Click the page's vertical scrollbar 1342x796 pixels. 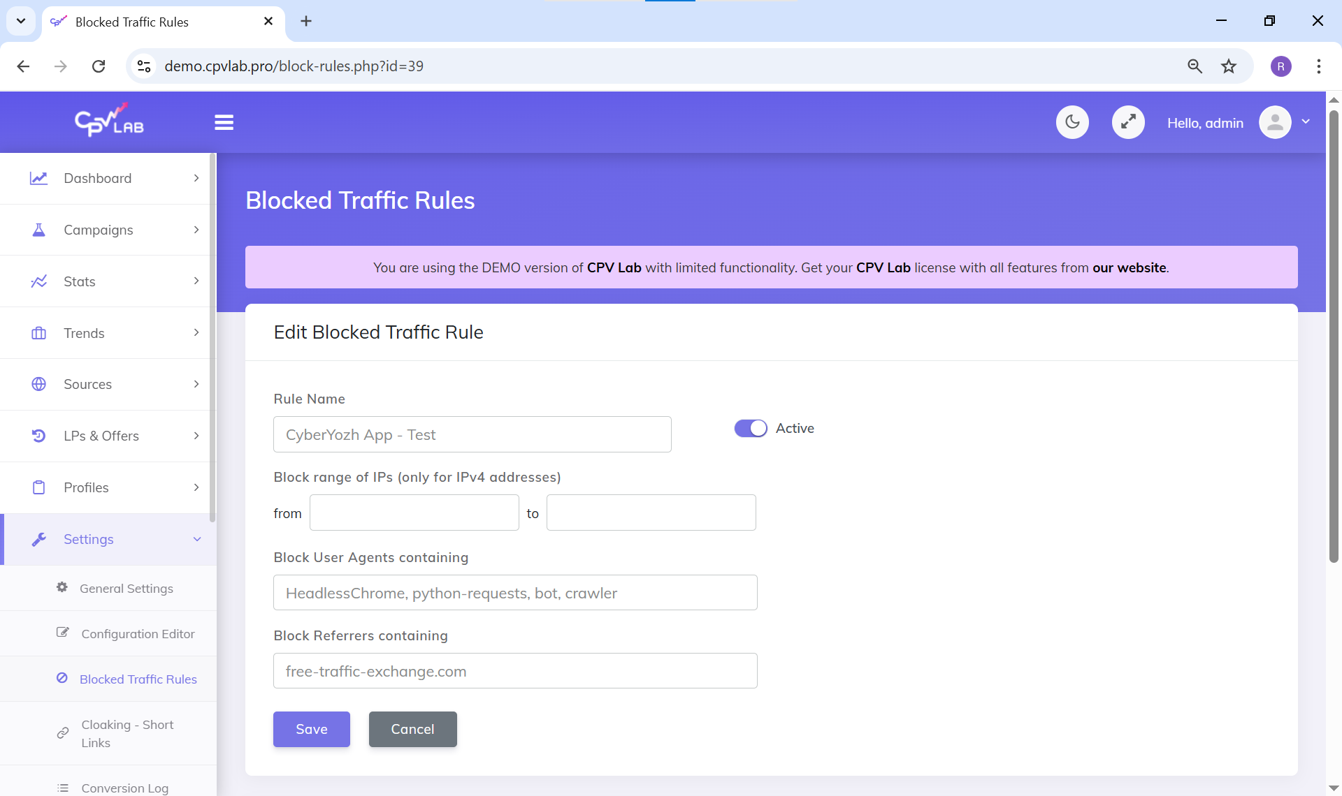pyautogui.click(x=1334, y=335)
